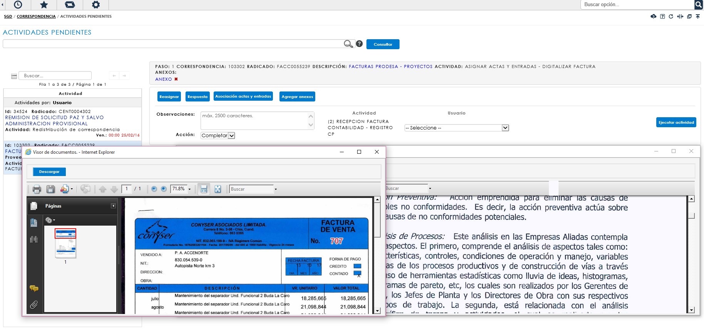Click the SGD breadcrumb link
Screen dimensions: 704x329
click(8, 17)
